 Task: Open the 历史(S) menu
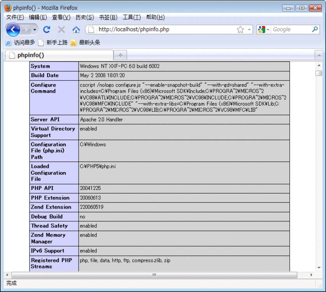pos(85,17)
